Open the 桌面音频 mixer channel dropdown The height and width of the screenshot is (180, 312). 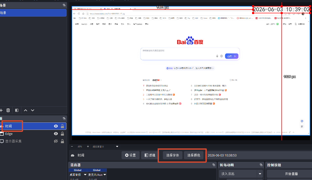pos(85,174)
